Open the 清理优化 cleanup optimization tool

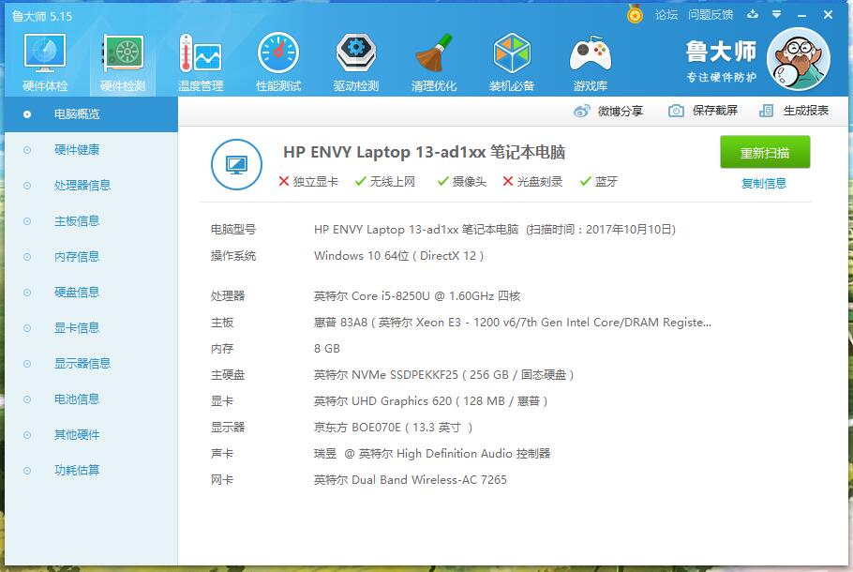pyautogui.click(x=433, y=59)
